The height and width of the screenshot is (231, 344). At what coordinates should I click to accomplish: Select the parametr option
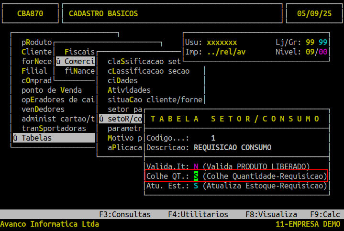coord(125,128)
